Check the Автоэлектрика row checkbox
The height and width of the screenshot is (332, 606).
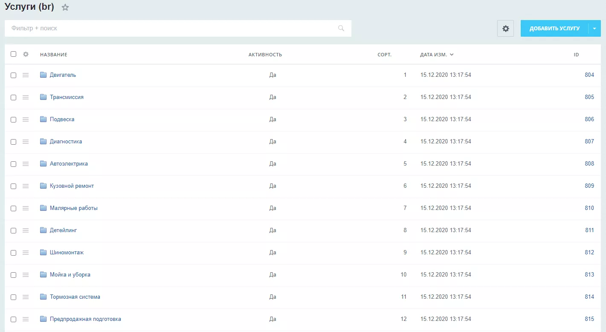tap(14, 164)
